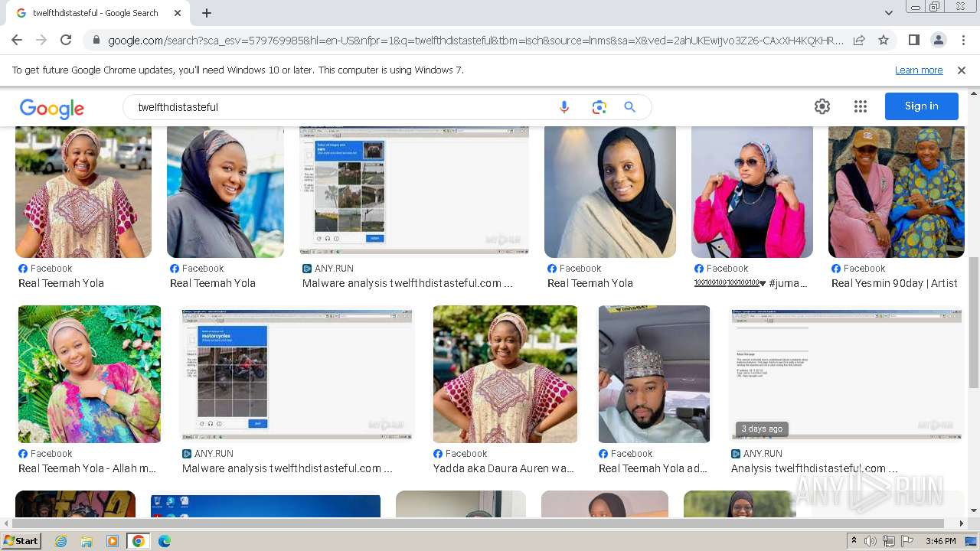This screenshot has height=551, width=980.
Task: Click ANY.RUN source above 'Analysis twelfthdistasteful.com'
Action: click(x=756, y=454)
